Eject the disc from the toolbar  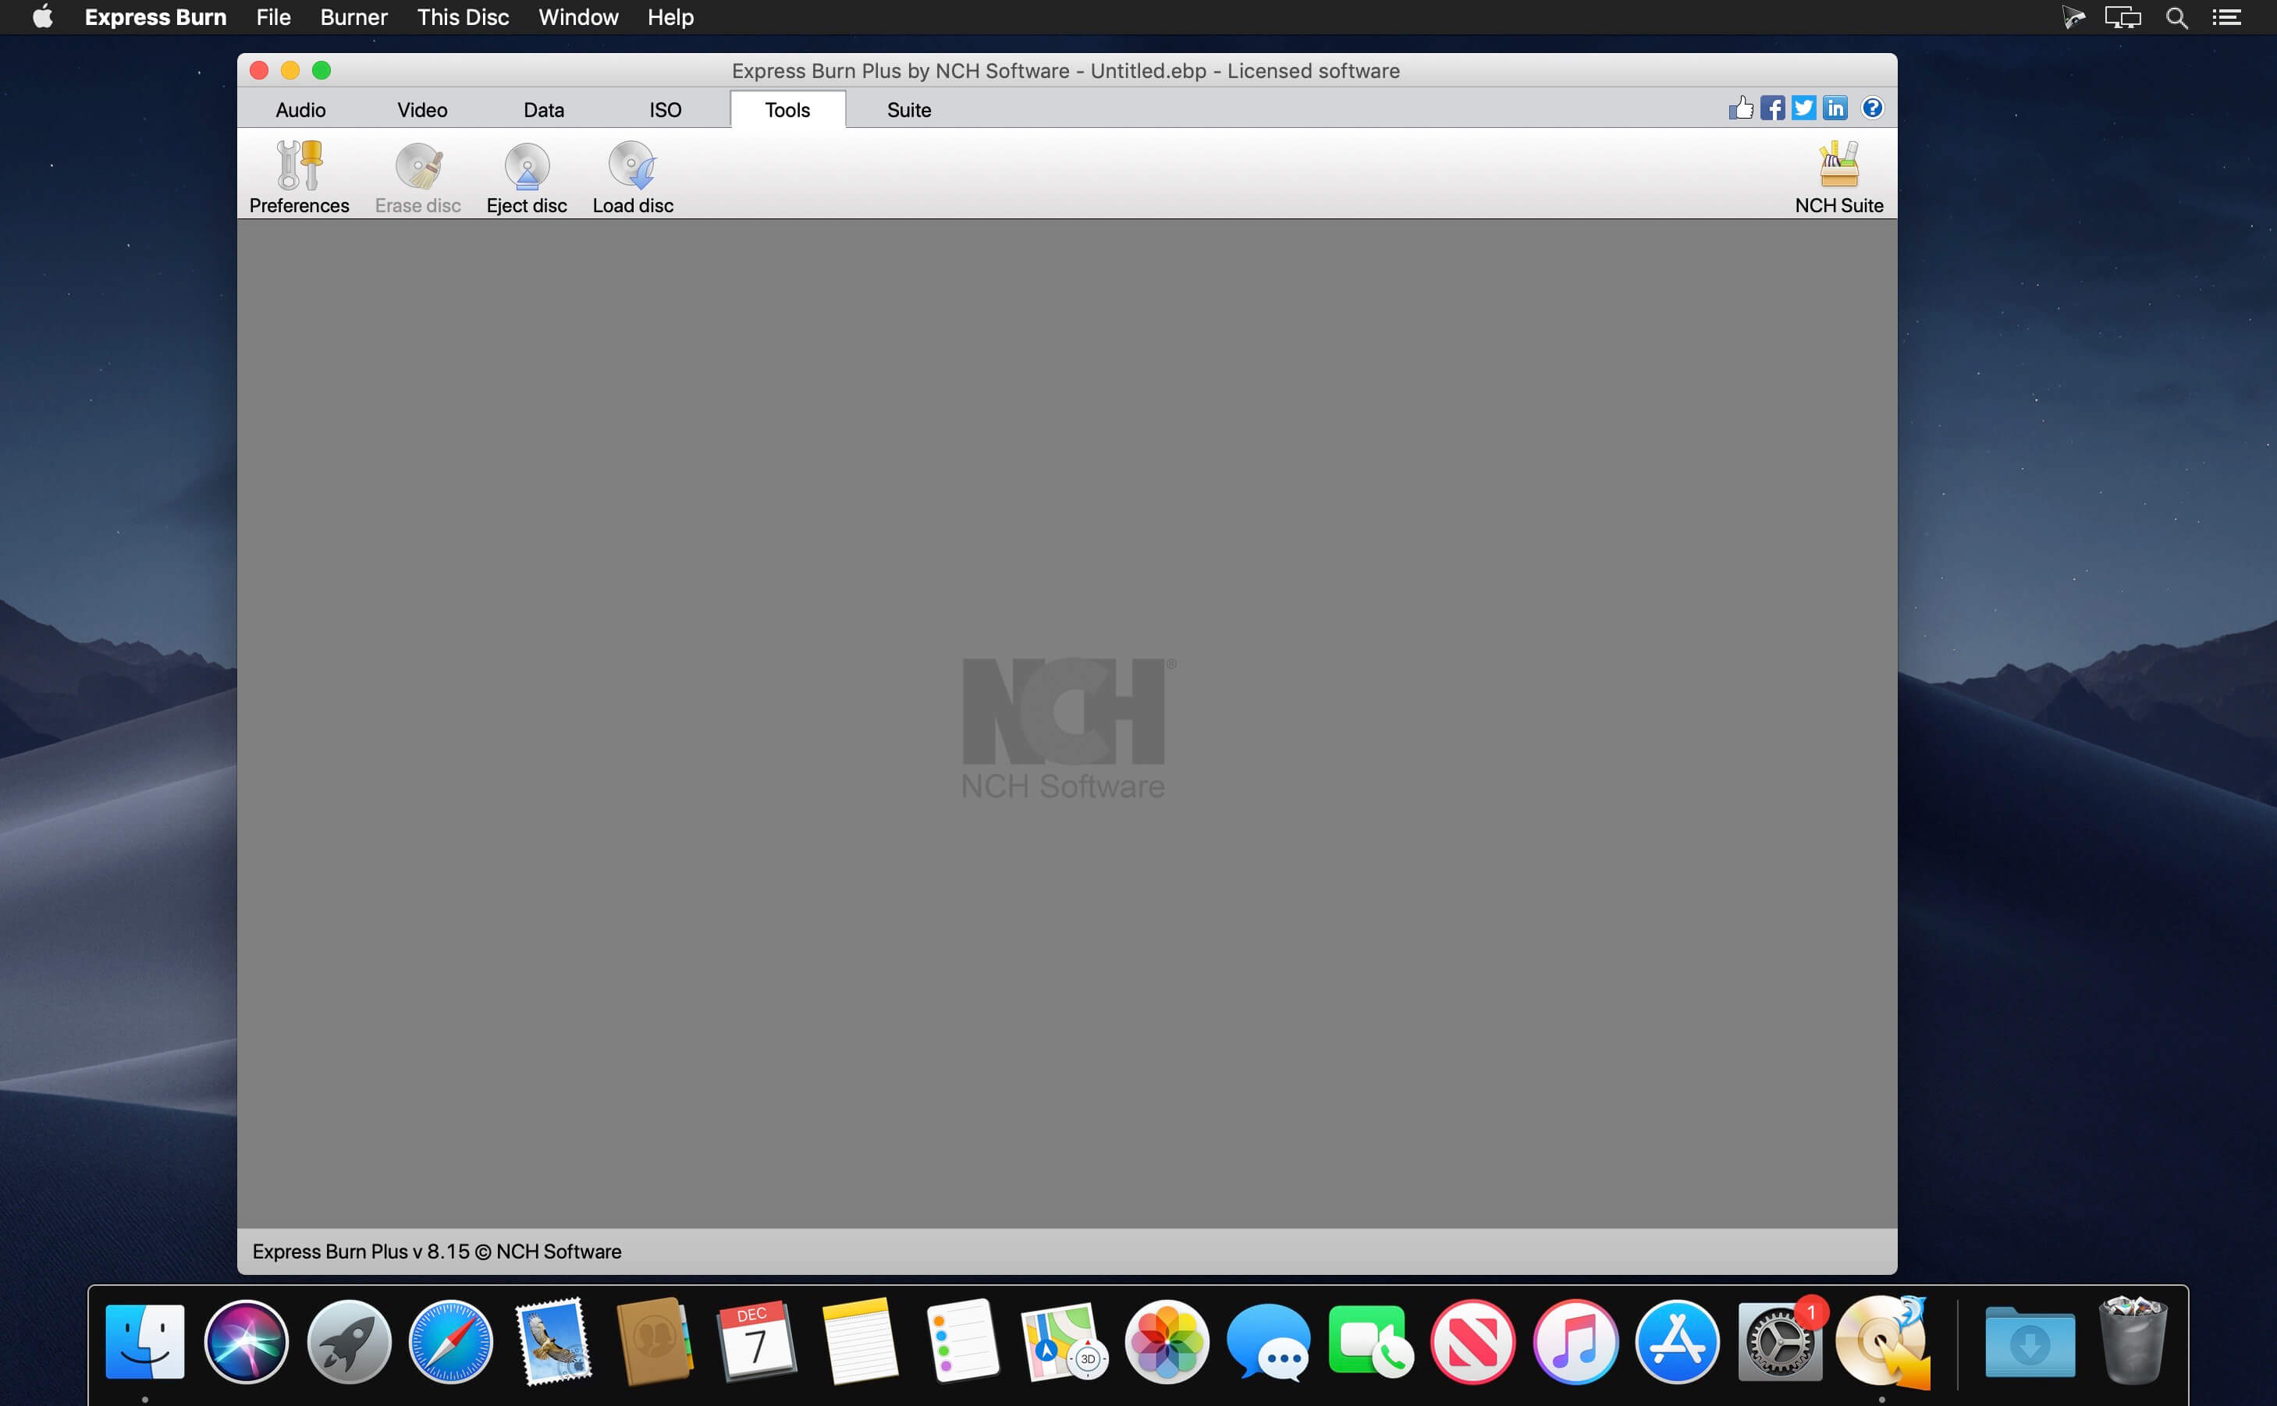point(526,178)
